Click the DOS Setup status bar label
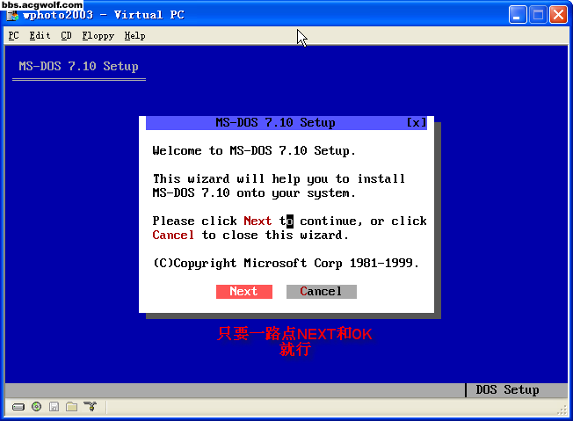573x421 pixels. point(507,390)
